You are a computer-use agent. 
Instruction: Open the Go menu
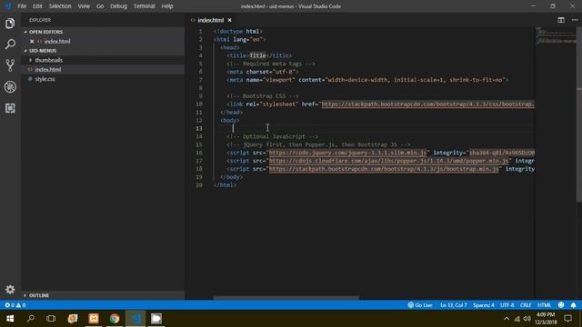[100, 6]
